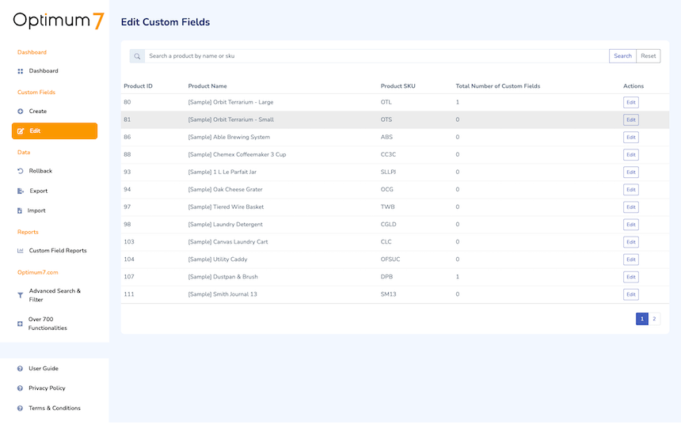Image resolution: width=681 pixels, height=443 pixels.
Task: Click the Search button
Action: (622, 56)
